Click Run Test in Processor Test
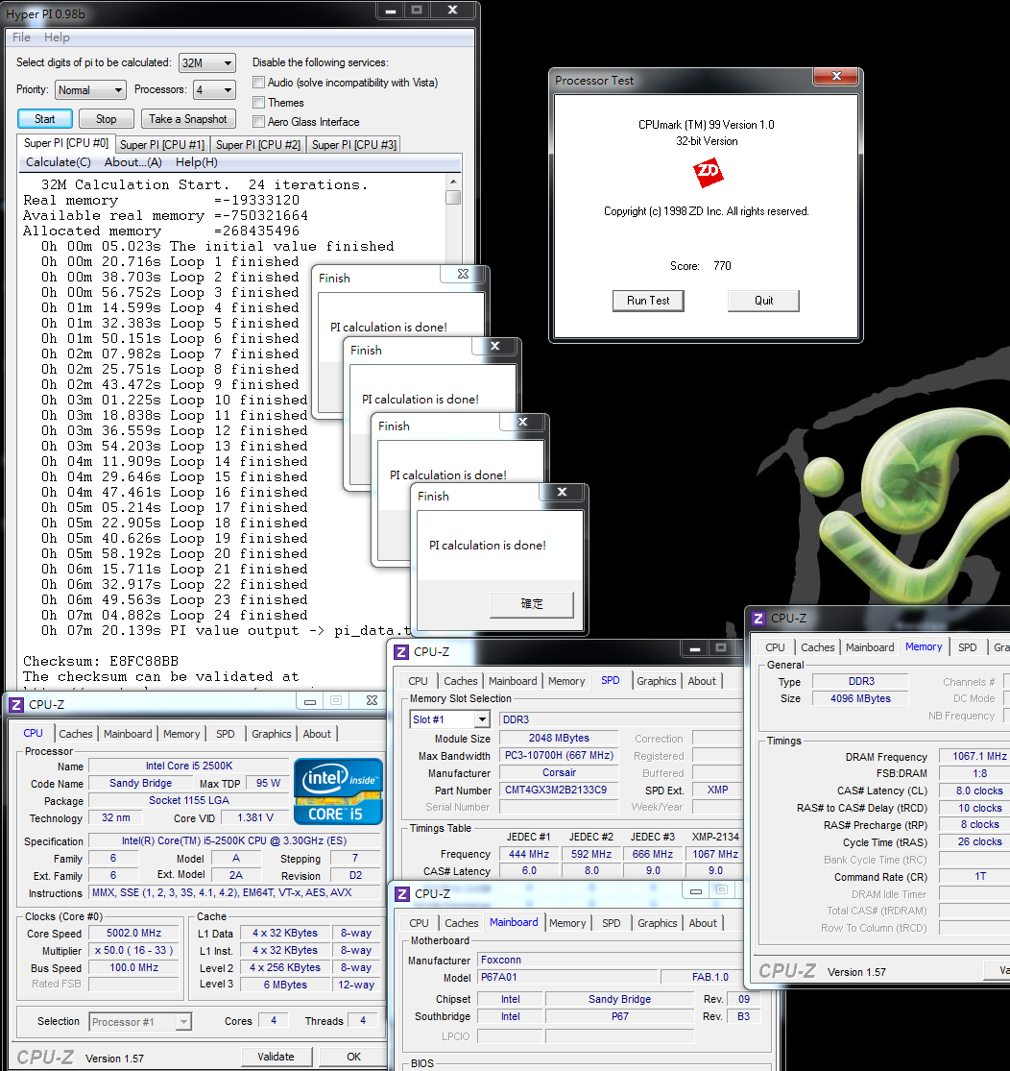The height and width of the screenshot is (1071, 1010). pyautogui.click(x=648, y=301)
